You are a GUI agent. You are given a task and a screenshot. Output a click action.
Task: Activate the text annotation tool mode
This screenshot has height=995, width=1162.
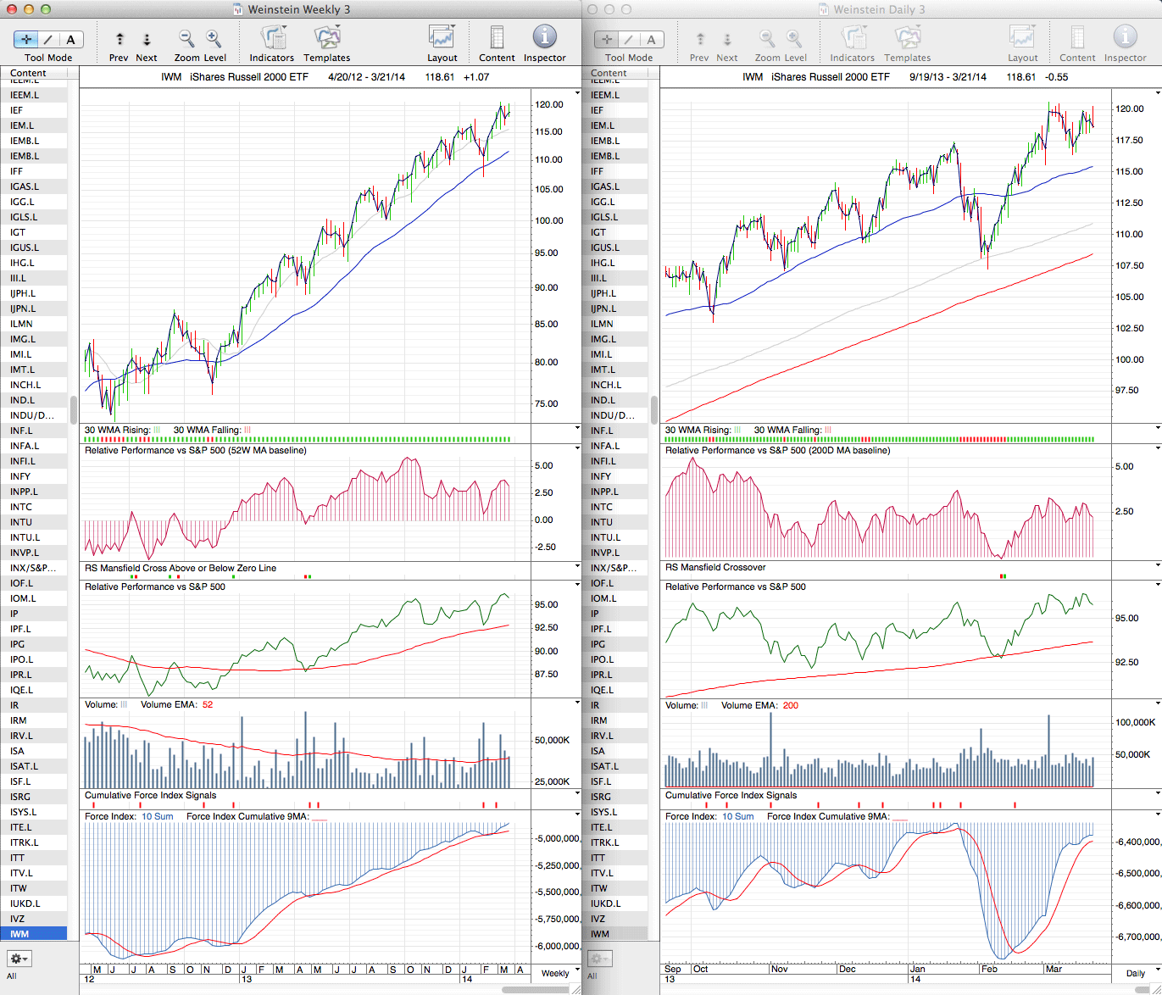[x=70, y=39]
